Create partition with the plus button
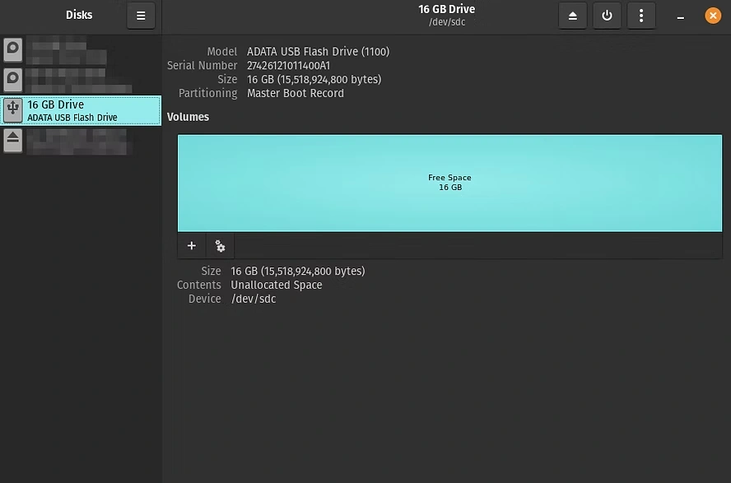 (x=192, y=245)
